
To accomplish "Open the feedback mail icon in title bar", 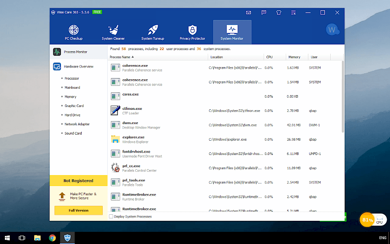I will point(249,13).
